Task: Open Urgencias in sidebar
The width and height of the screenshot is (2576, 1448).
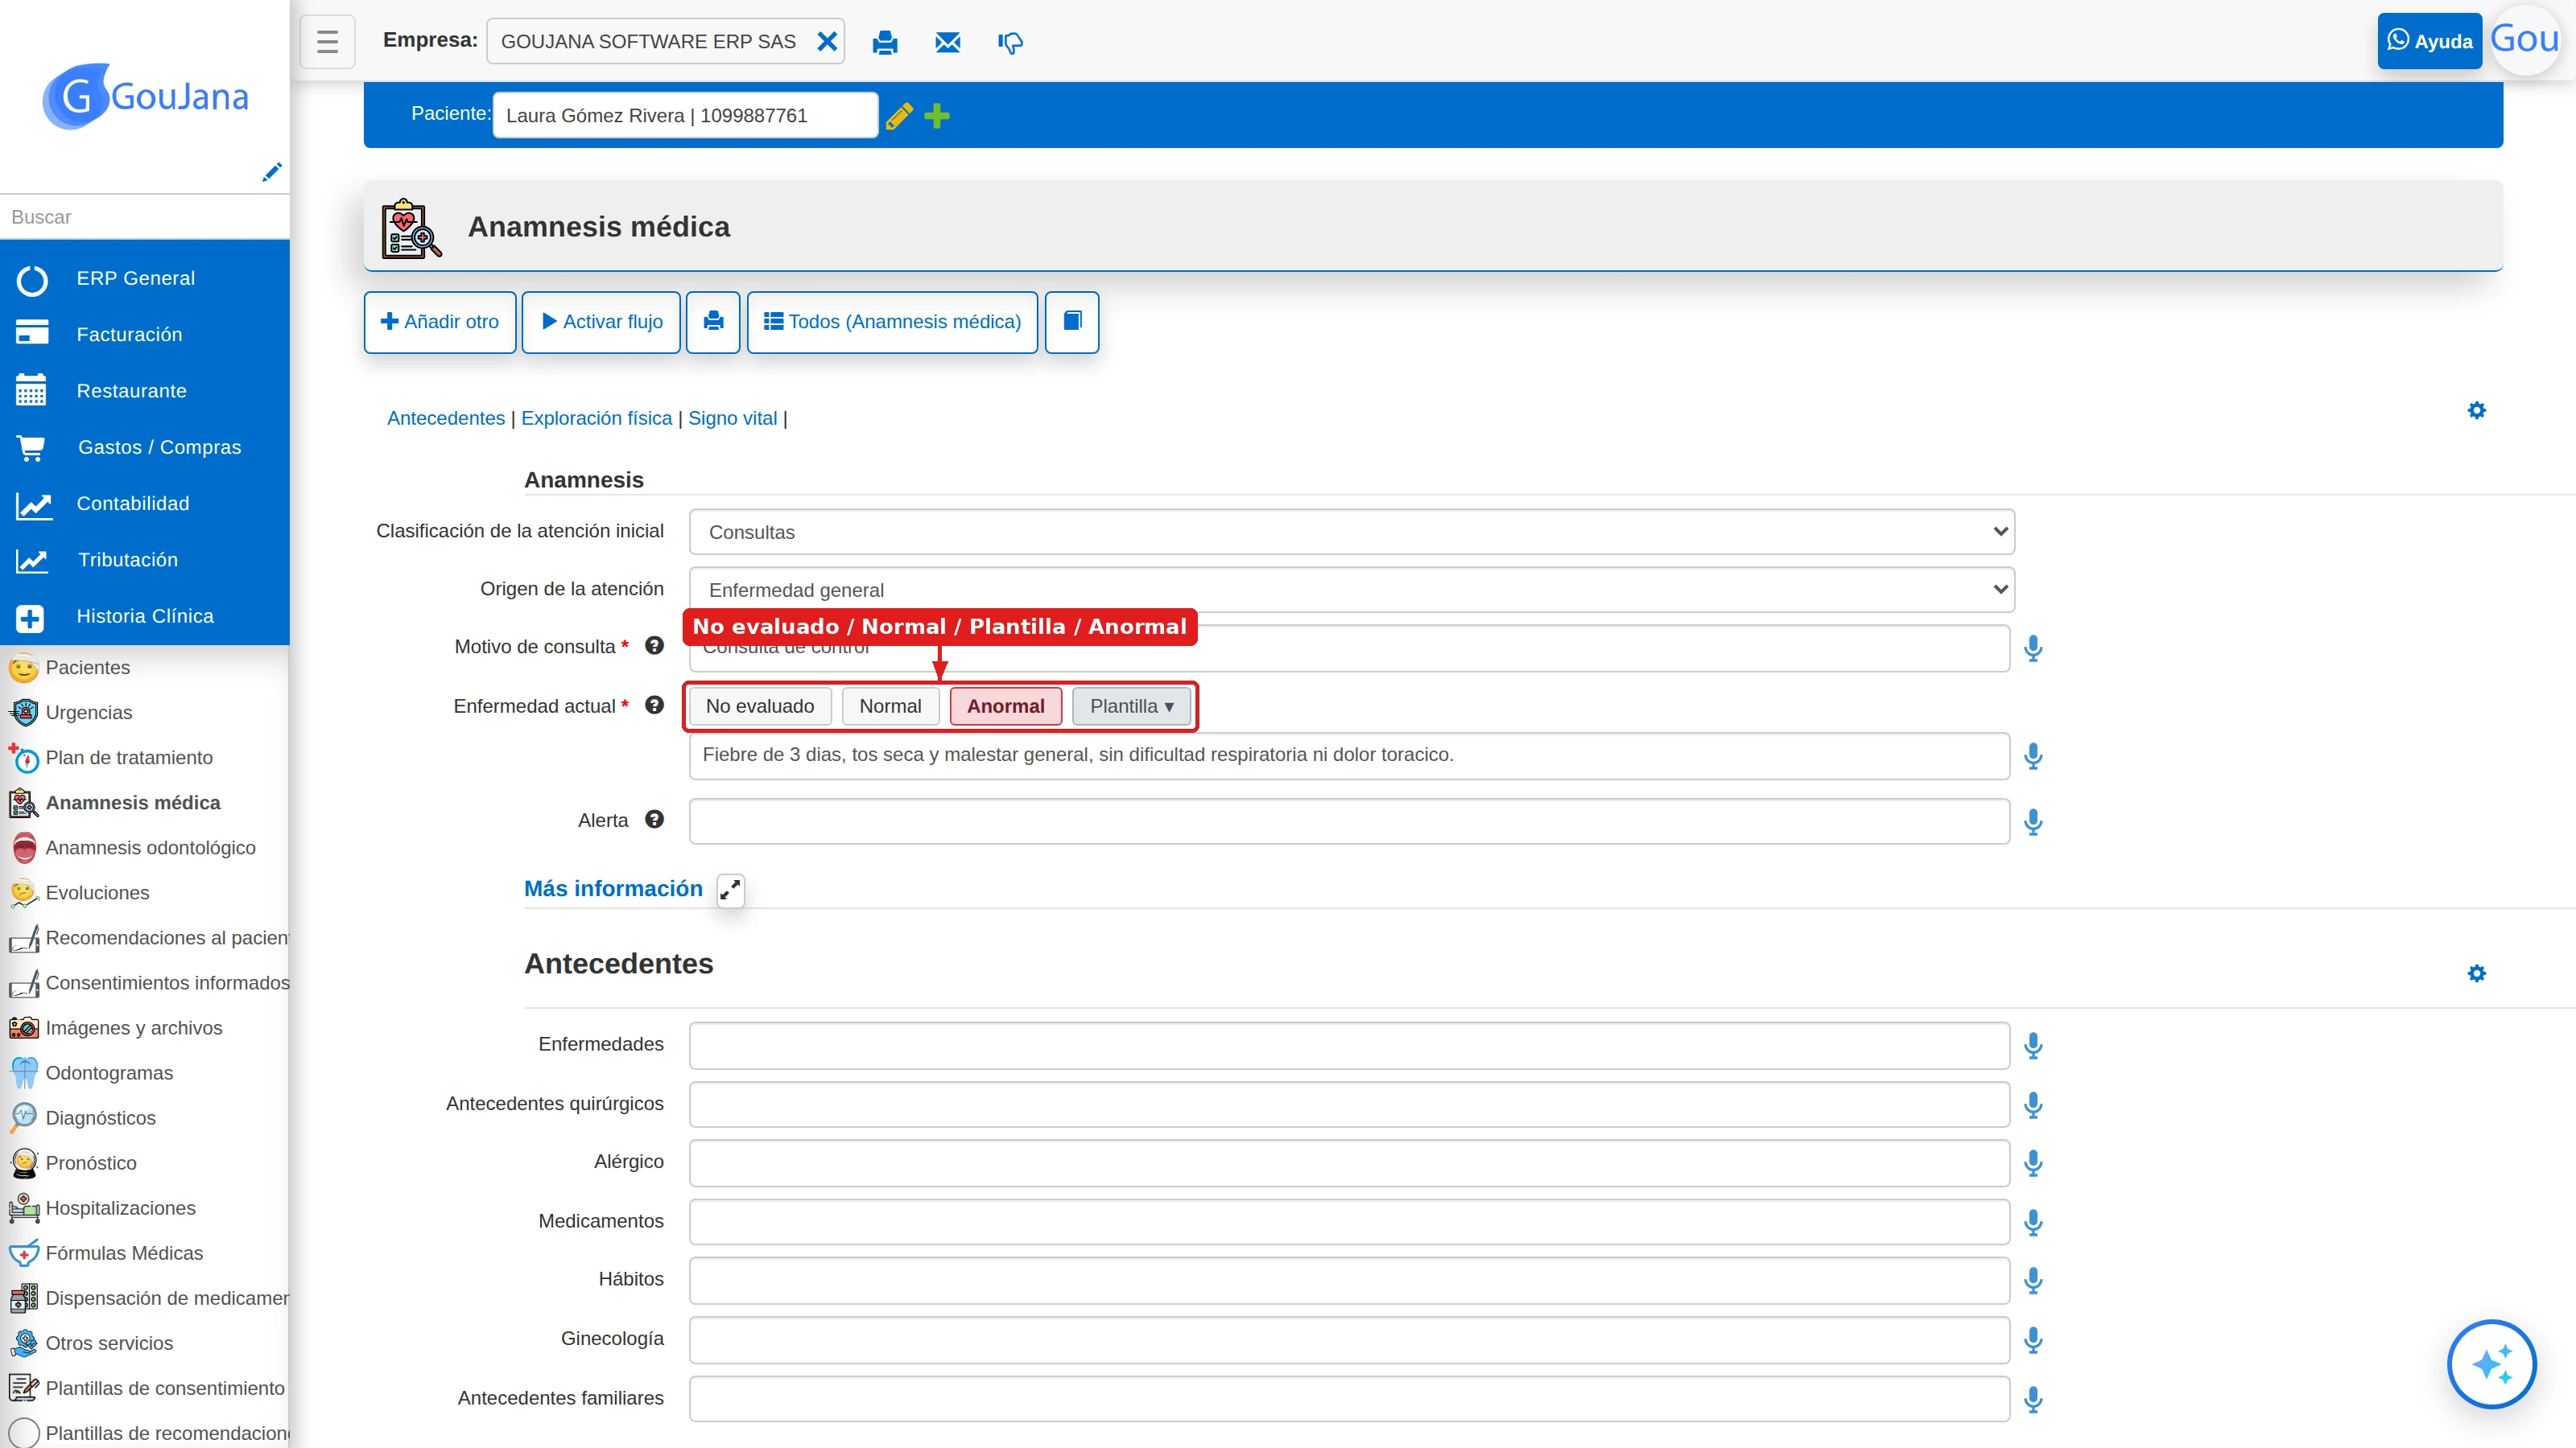Action: (145, 713)
